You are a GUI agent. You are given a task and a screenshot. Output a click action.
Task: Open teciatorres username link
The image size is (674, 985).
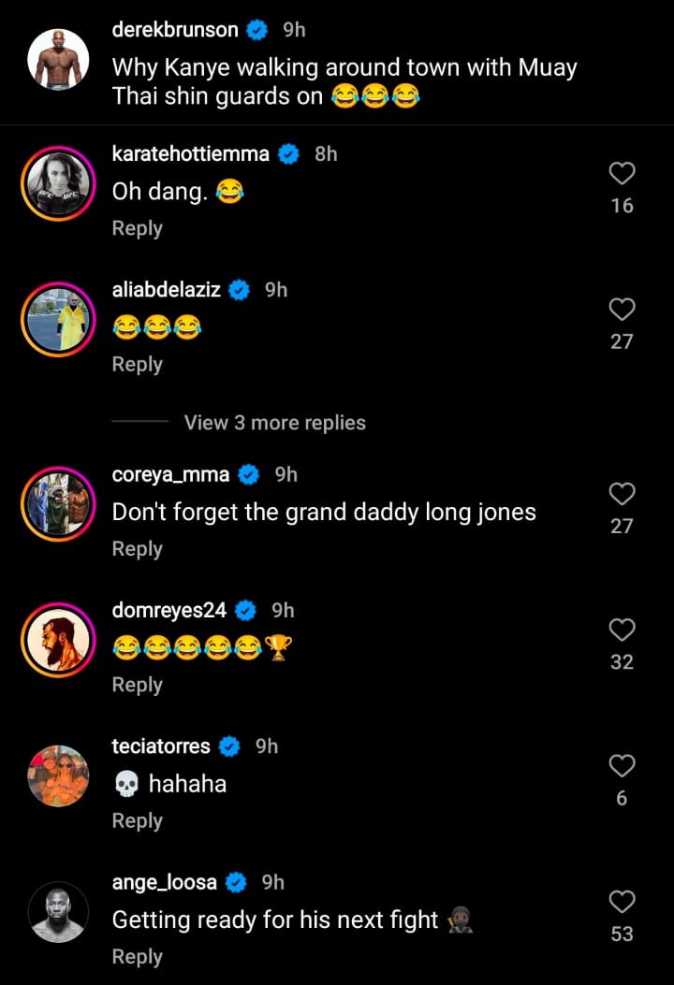coord(161,746)
